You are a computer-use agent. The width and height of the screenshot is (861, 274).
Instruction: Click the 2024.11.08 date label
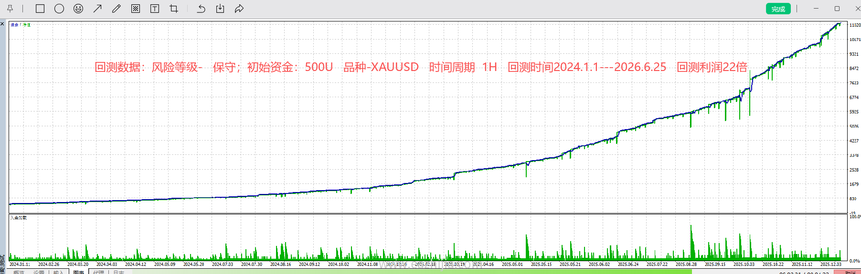[x=367, y=264]
